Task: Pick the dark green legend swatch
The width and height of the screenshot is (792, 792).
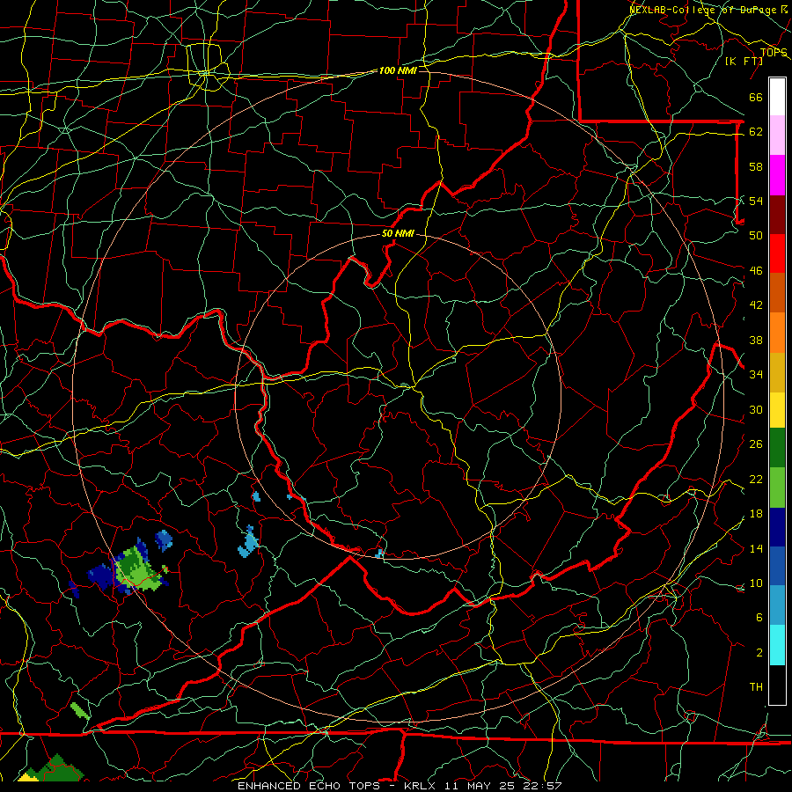Action: point(777,448)
